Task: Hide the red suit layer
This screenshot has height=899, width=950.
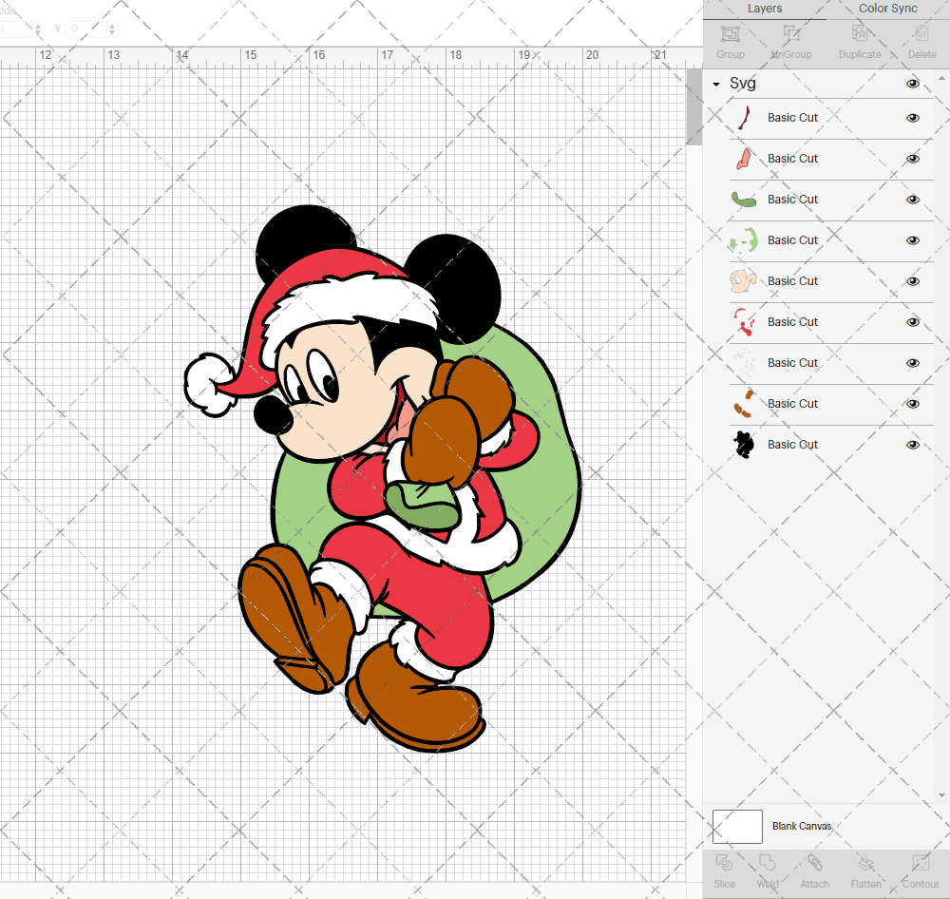Action: pyautogui.click(x=912, y=322)
